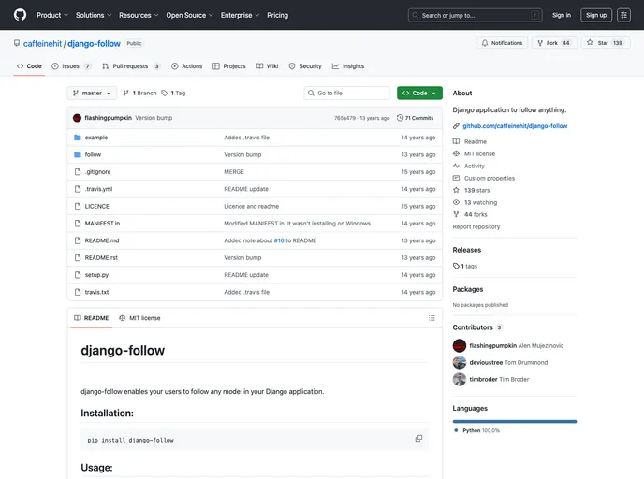The image size is (644, 479).
Task: Click the Sign up button
Action: click(x=596, y=15)
